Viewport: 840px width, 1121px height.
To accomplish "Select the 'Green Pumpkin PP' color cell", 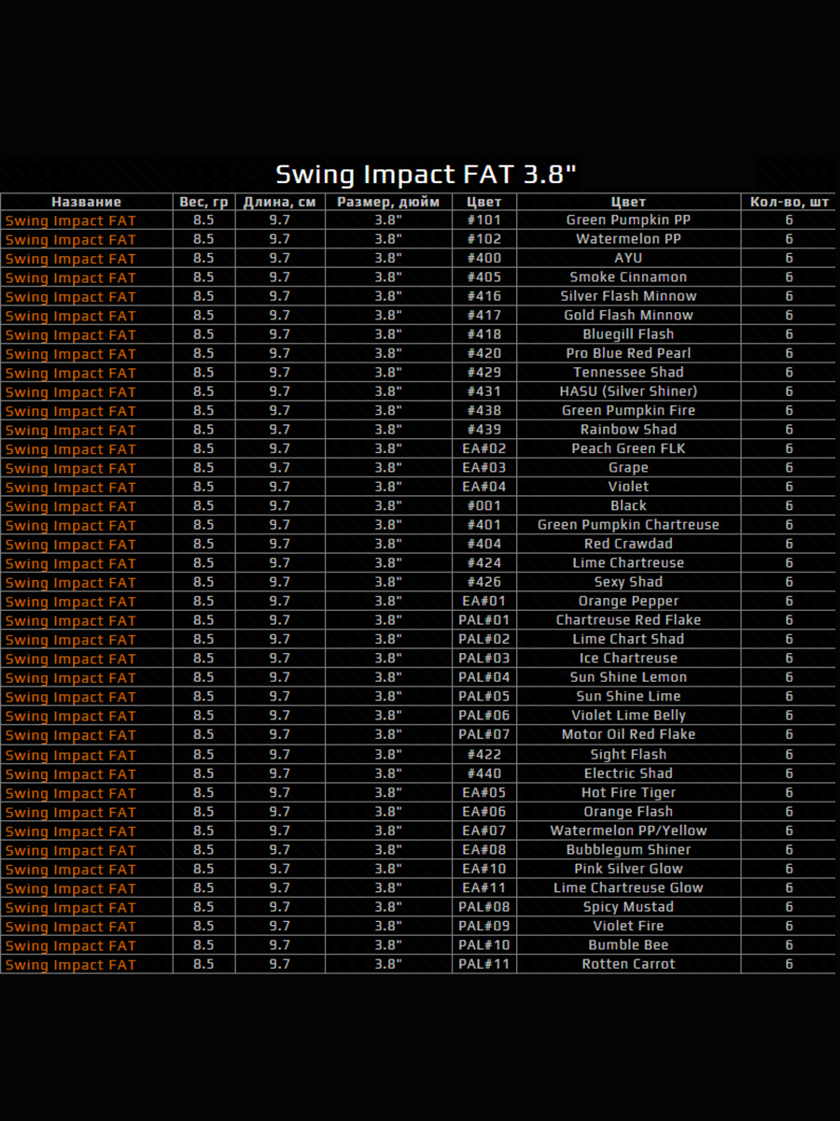I will point(629,220).
